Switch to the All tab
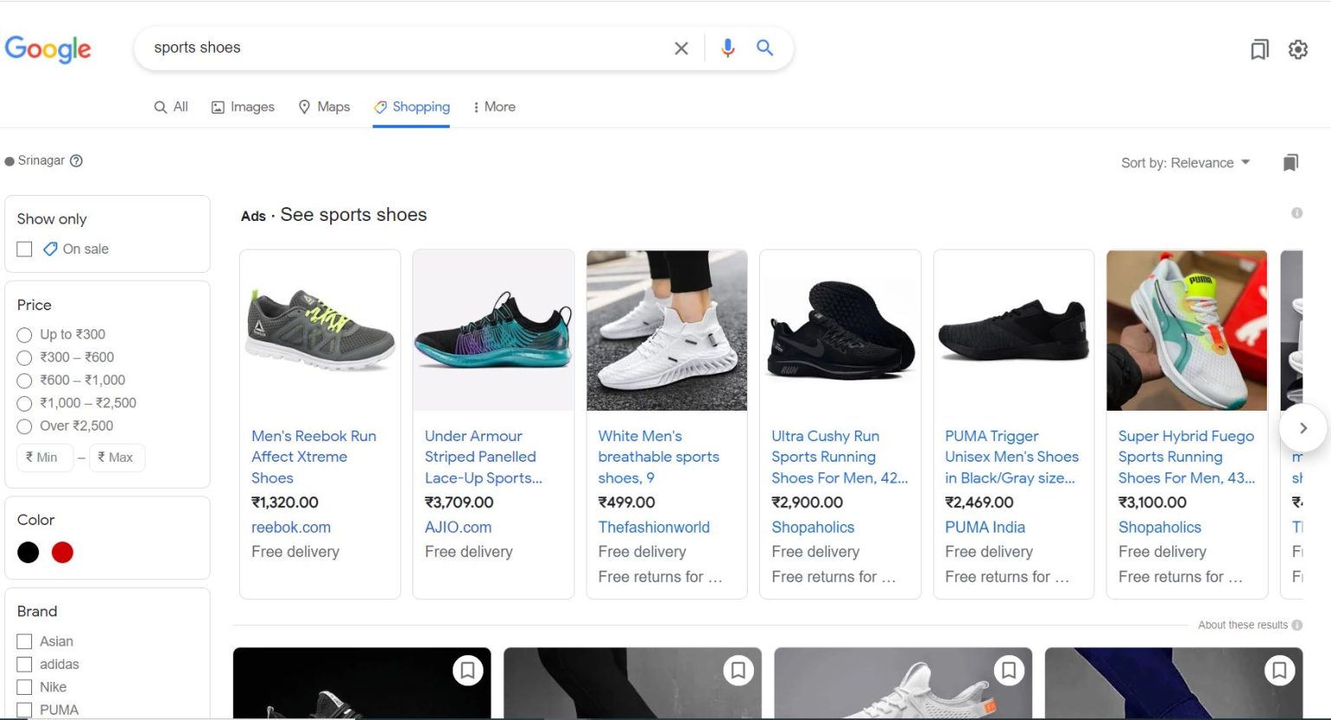Image resolution: width=1331 pixels, height=720 pixels. (171, 107)
